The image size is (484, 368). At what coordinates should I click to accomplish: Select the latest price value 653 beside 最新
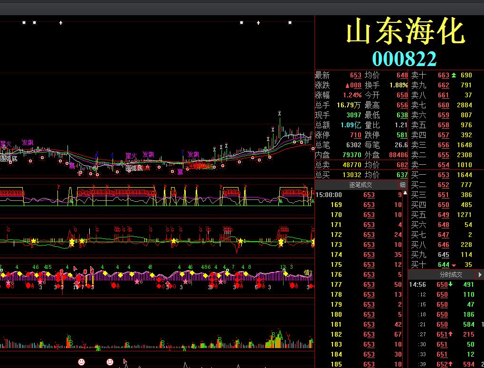[356, 75]
